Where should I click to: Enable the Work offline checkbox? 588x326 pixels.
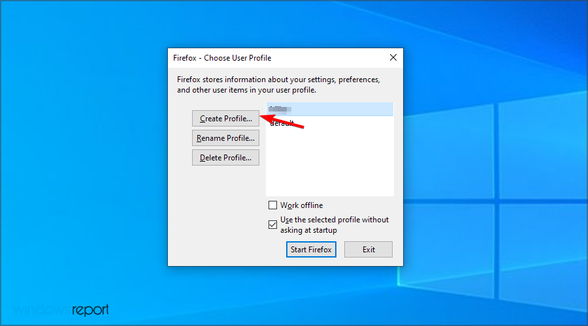tap(272, 205)
